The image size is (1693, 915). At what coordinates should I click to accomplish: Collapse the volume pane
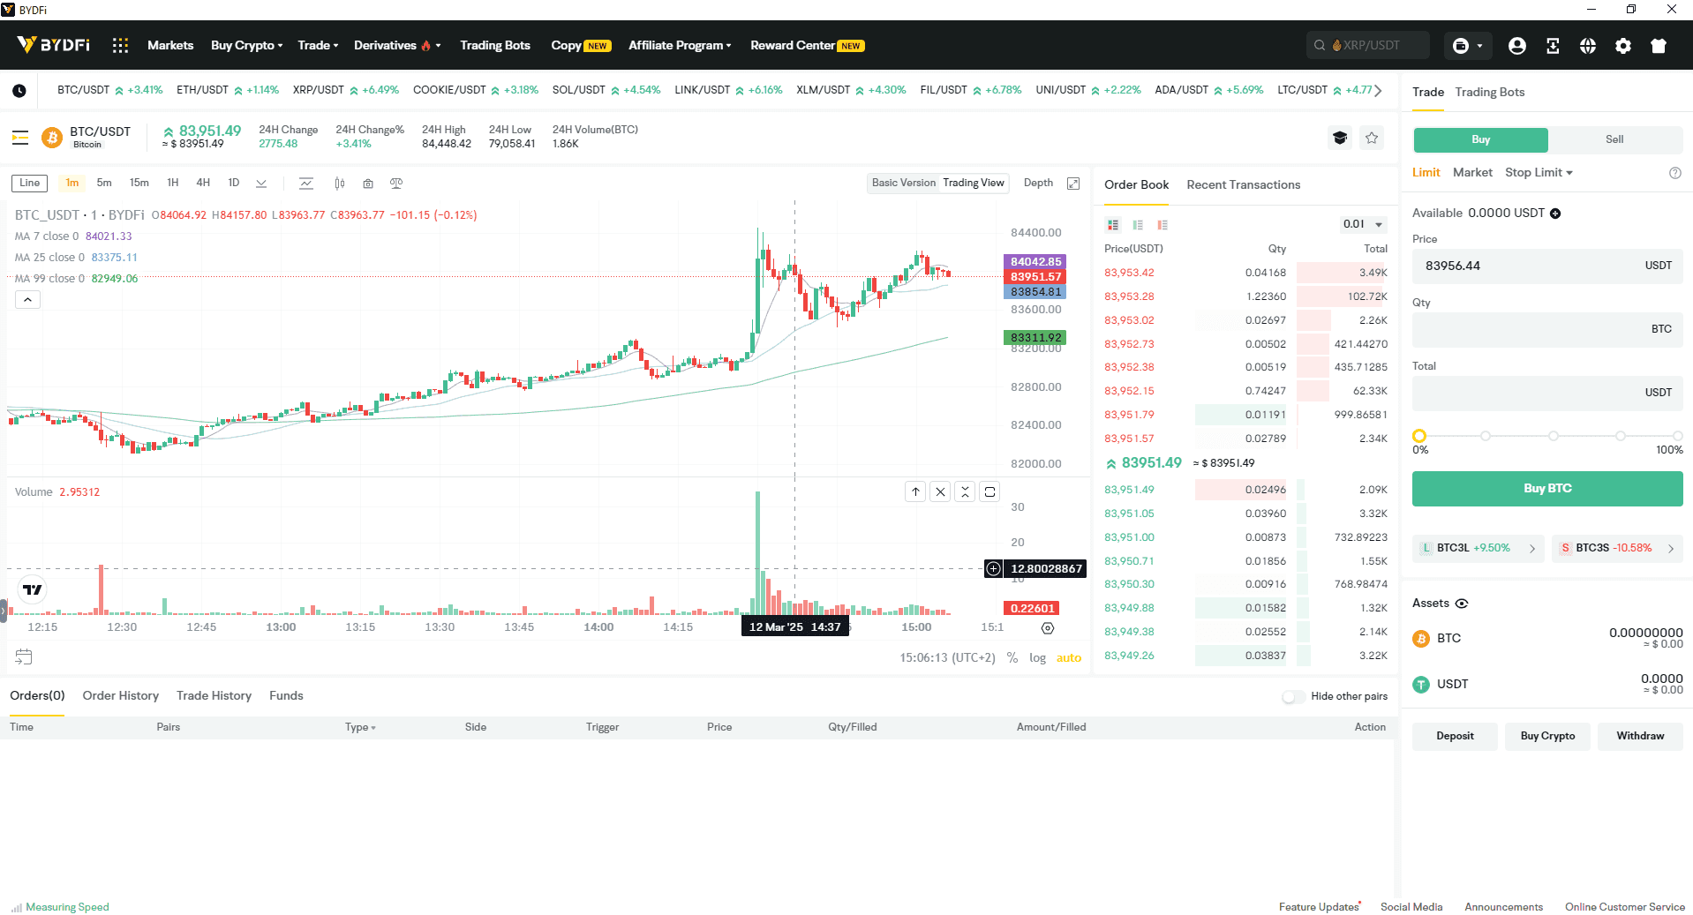tap(966, 491)
